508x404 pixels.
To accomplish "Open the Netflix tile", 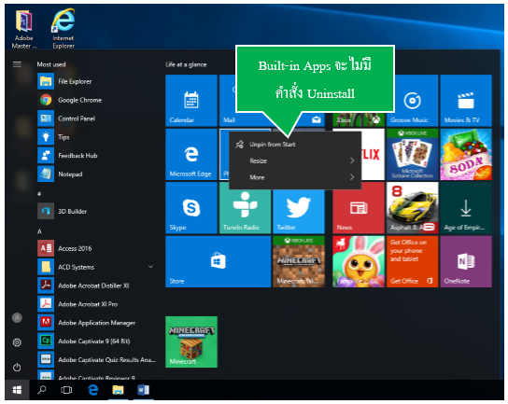I will pos(374,154).
